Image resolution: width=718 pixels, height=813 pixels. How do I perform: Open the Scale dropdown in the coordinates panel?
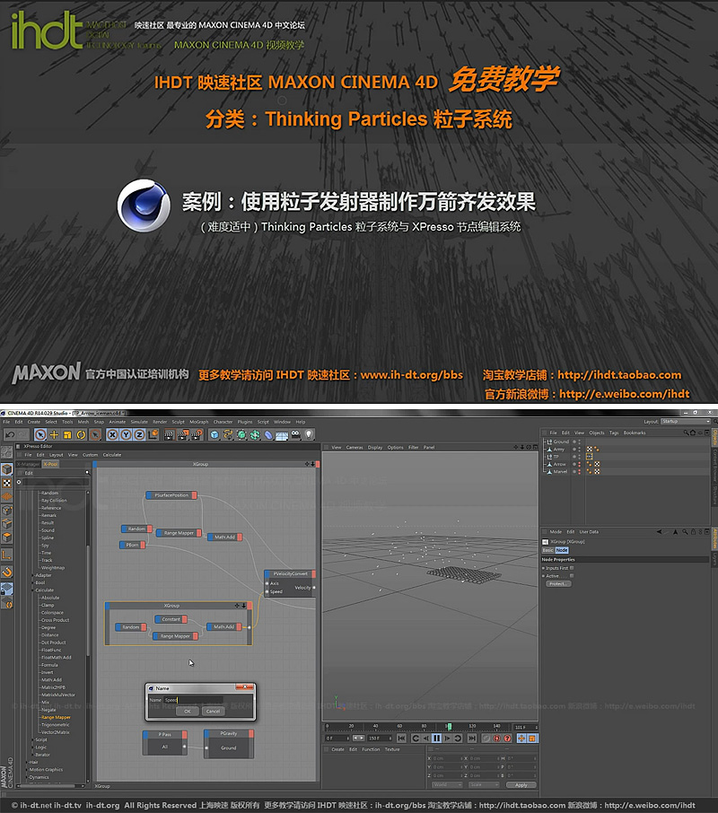pyautogui.click(x=484, y=785)
